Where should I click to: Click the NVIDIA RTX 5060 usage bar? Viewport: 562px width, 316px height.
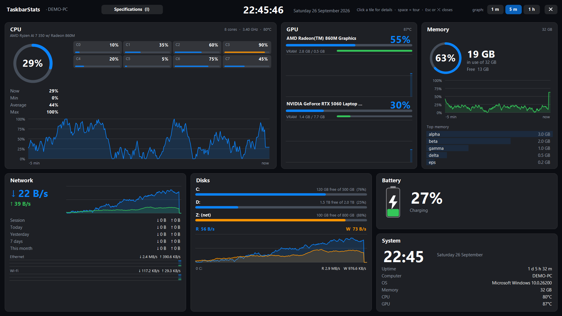(349, 111)
